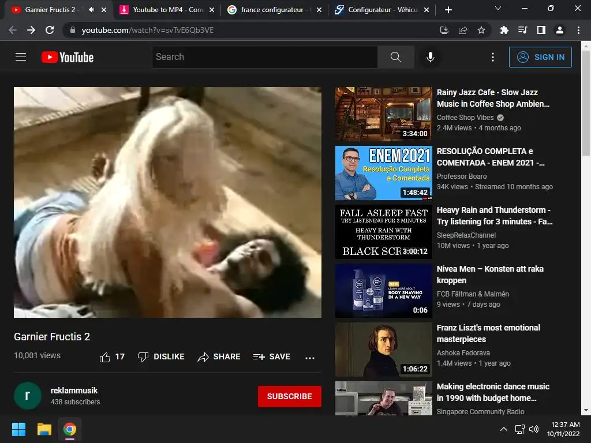Image resolution: width=591 pixels, height=443 pixels.
Task: Click the DISLIKE button
Action: tap(162, 356)
